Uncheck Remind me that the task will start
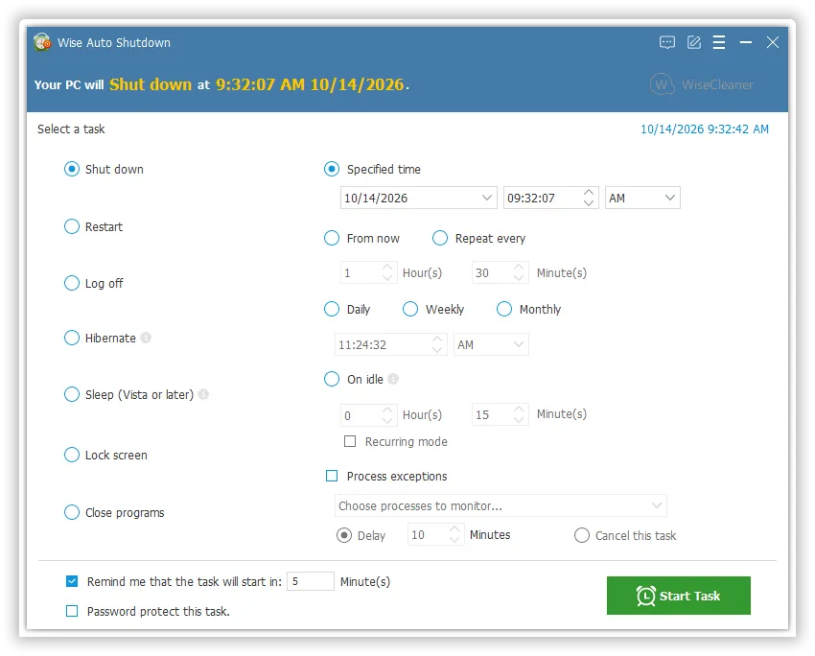This screenshot has height=656, width=815. click(x=72, y=581)
